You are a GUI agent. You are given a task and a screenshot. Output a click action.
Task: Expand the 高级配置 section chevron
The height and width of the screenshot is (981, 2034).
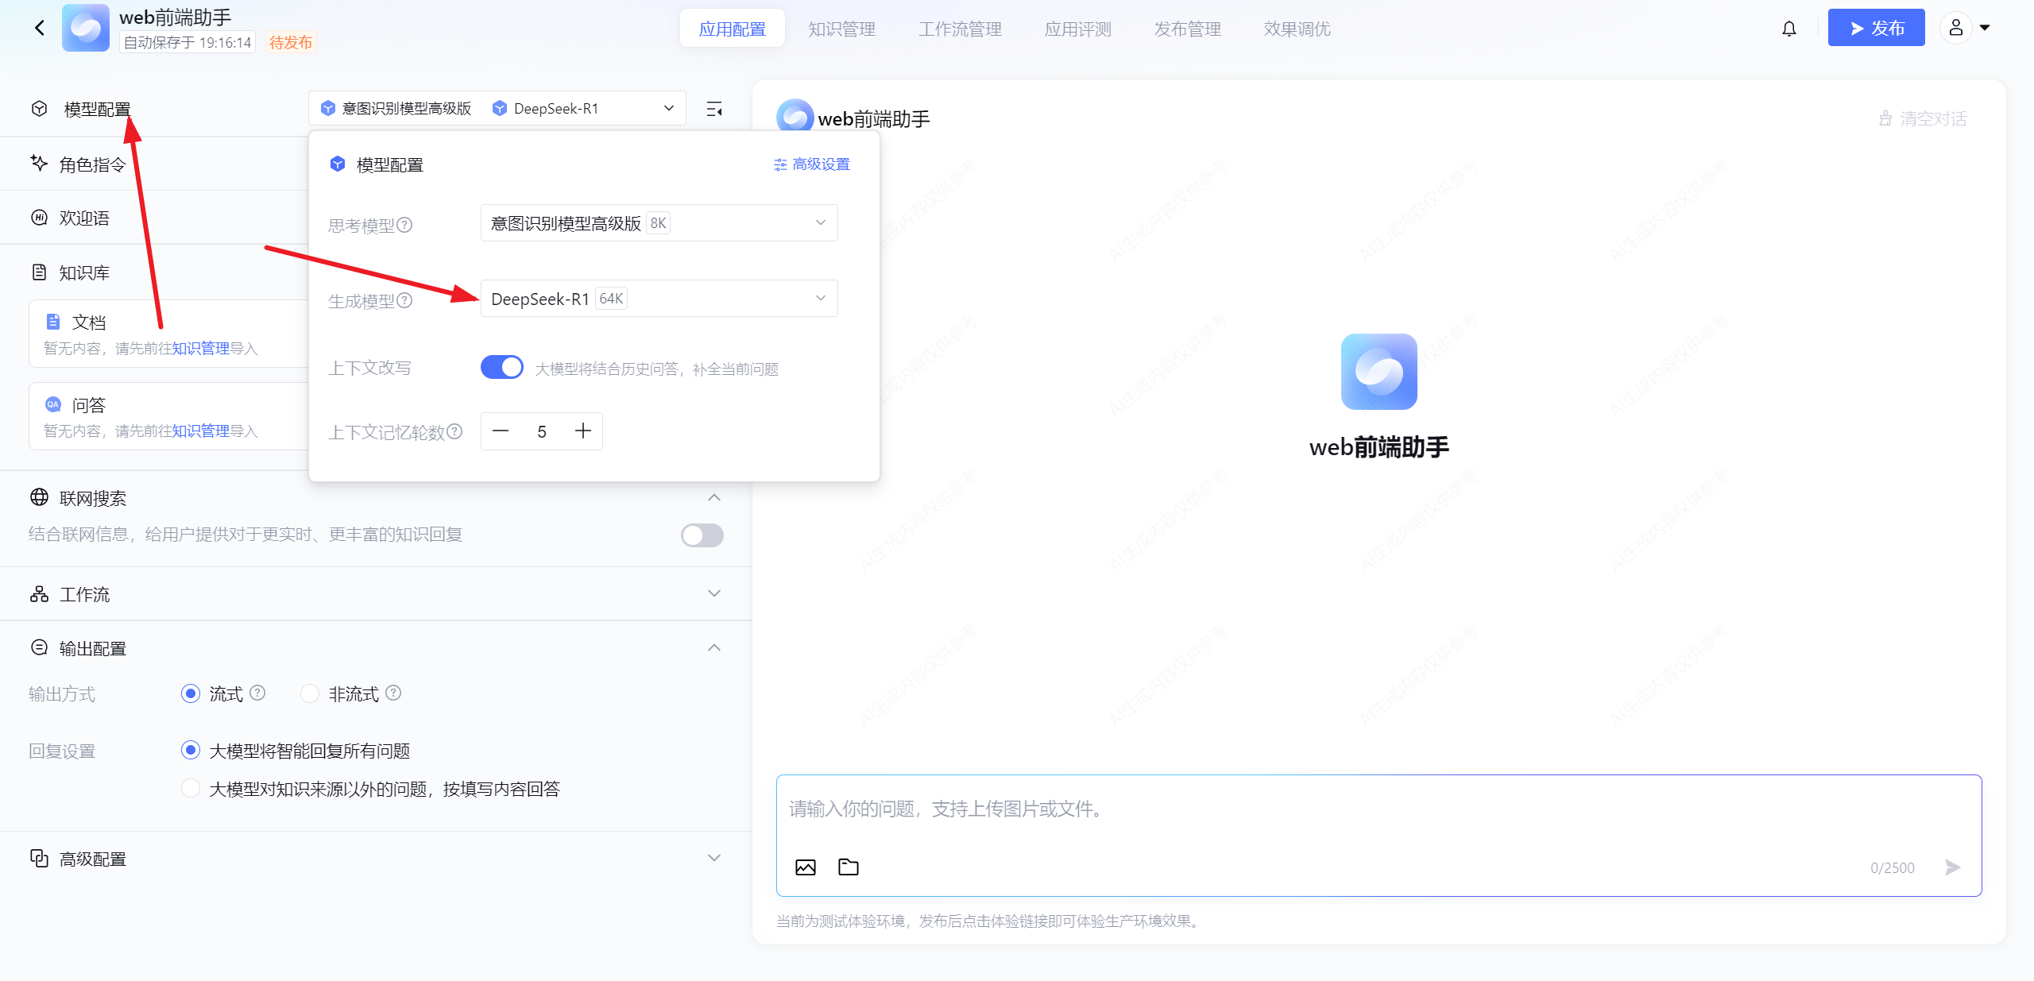pyautogui.click(x=714, y=858)
